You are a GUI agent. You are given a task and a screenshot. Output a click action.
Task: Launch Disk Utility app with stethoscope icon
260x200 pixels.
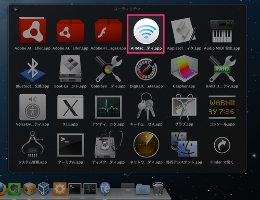click(108, 145)
